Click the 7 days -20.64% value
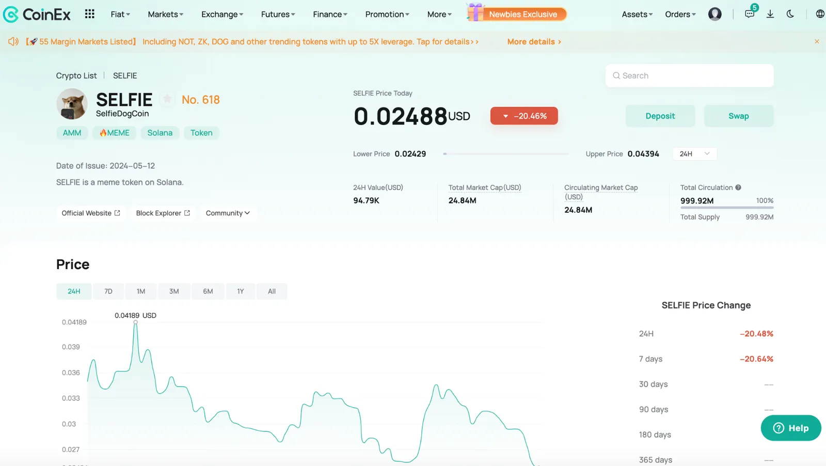Image resolution: width=826 pixels, height=466 pixels. 756,359
